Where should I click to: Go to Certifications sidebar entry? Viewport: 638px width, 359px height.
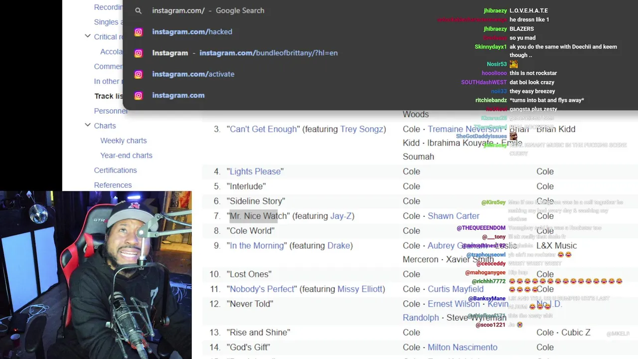point(115,170)
